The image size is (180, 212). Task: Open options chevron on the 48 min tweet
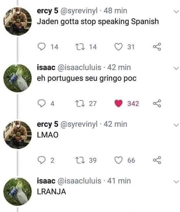tap(176, 12)
